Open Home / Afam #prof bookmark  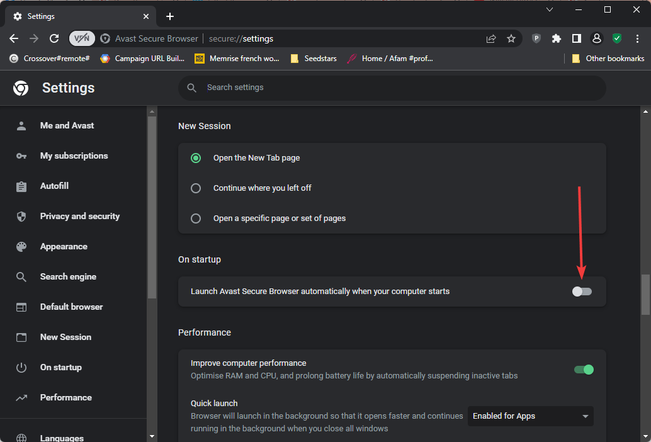point(390,59)
